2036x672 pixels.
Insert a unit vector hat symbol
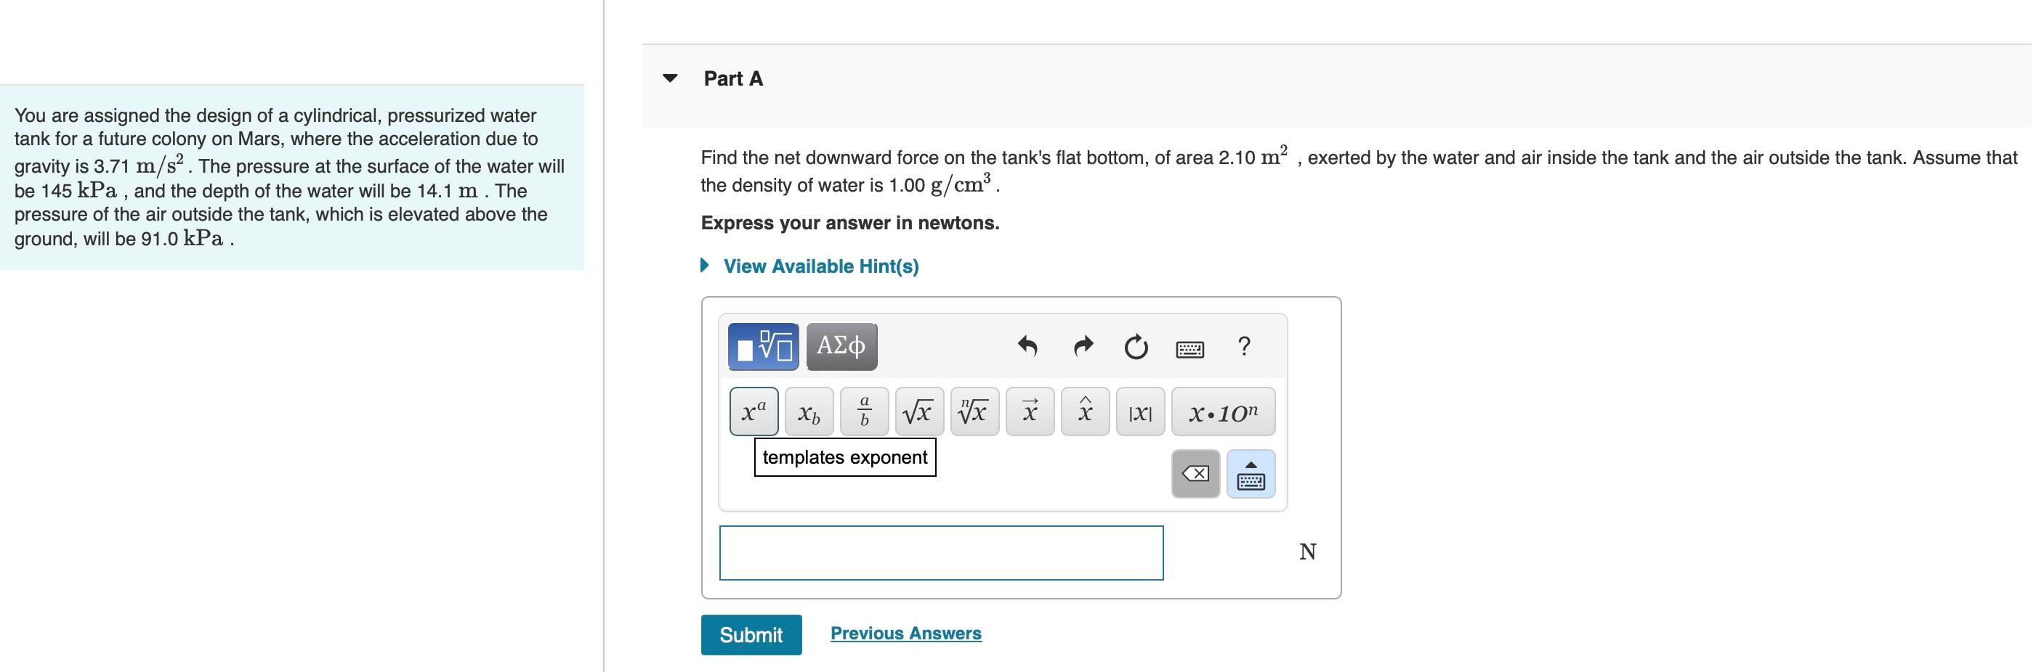1083,411
